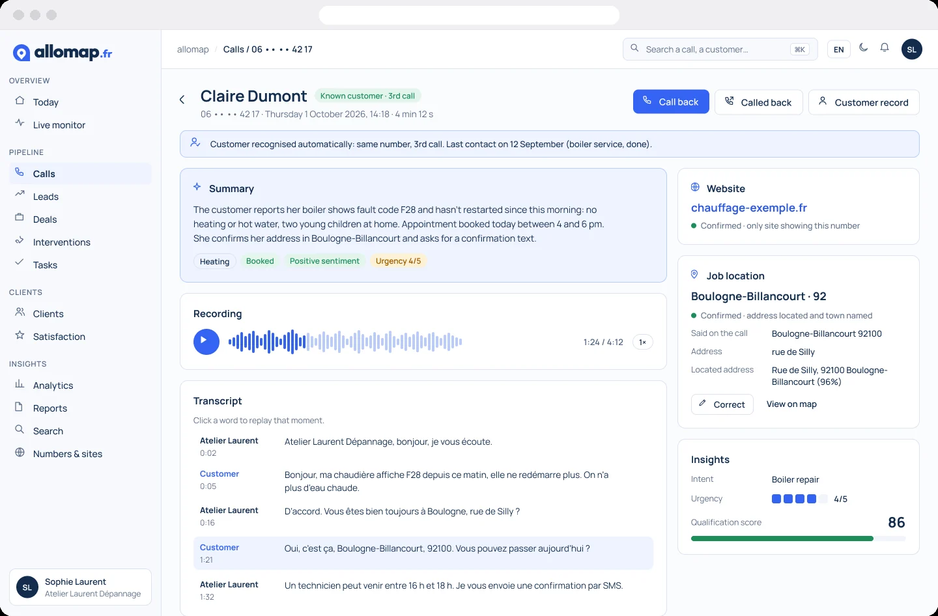Open Sophie Laurent account card

[x=80, y=587]
